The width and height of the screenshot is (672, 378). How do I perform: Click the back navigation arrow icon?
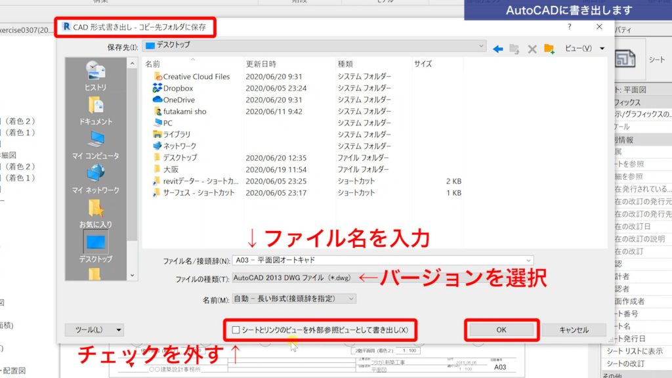pos(498,47)
